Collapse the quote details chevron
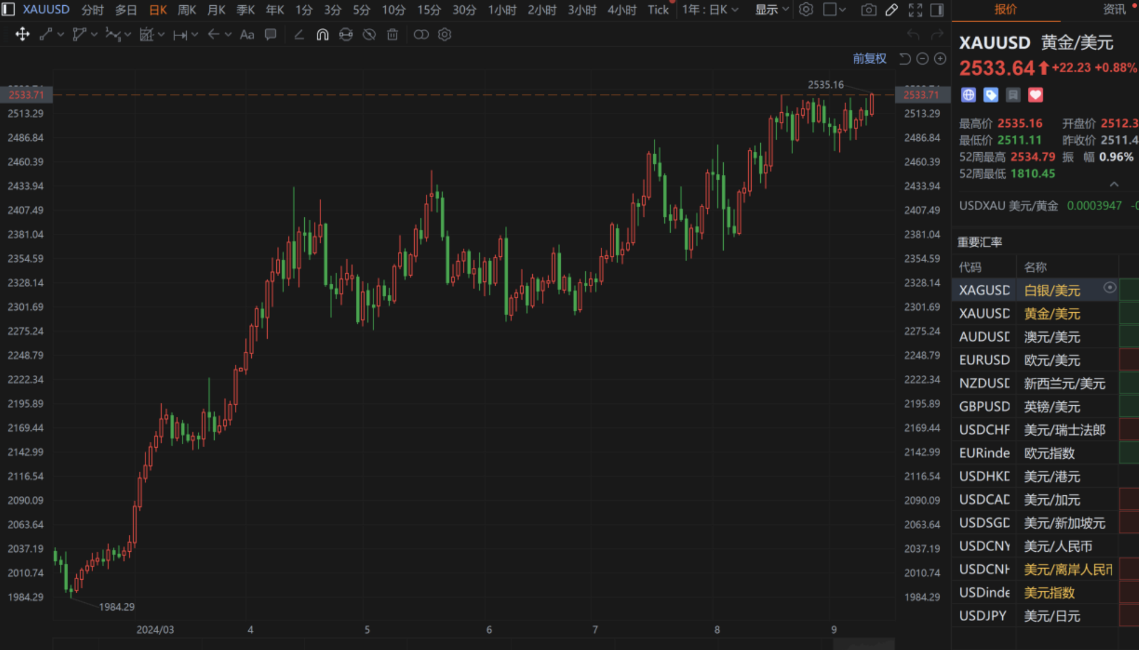 click(1114, 184)
